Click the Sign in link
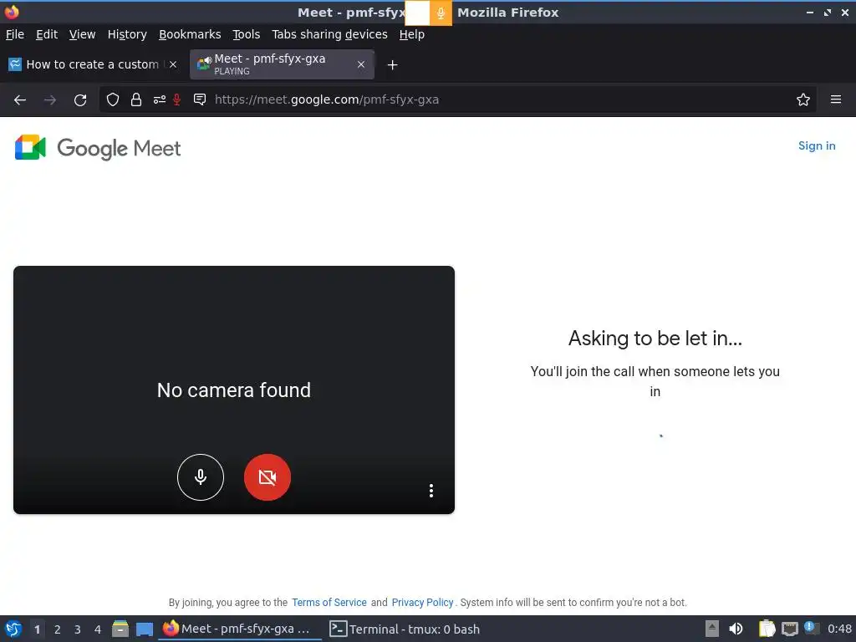Image resolution: width=856 pixels, height=642 pixels. pos(817,145)
